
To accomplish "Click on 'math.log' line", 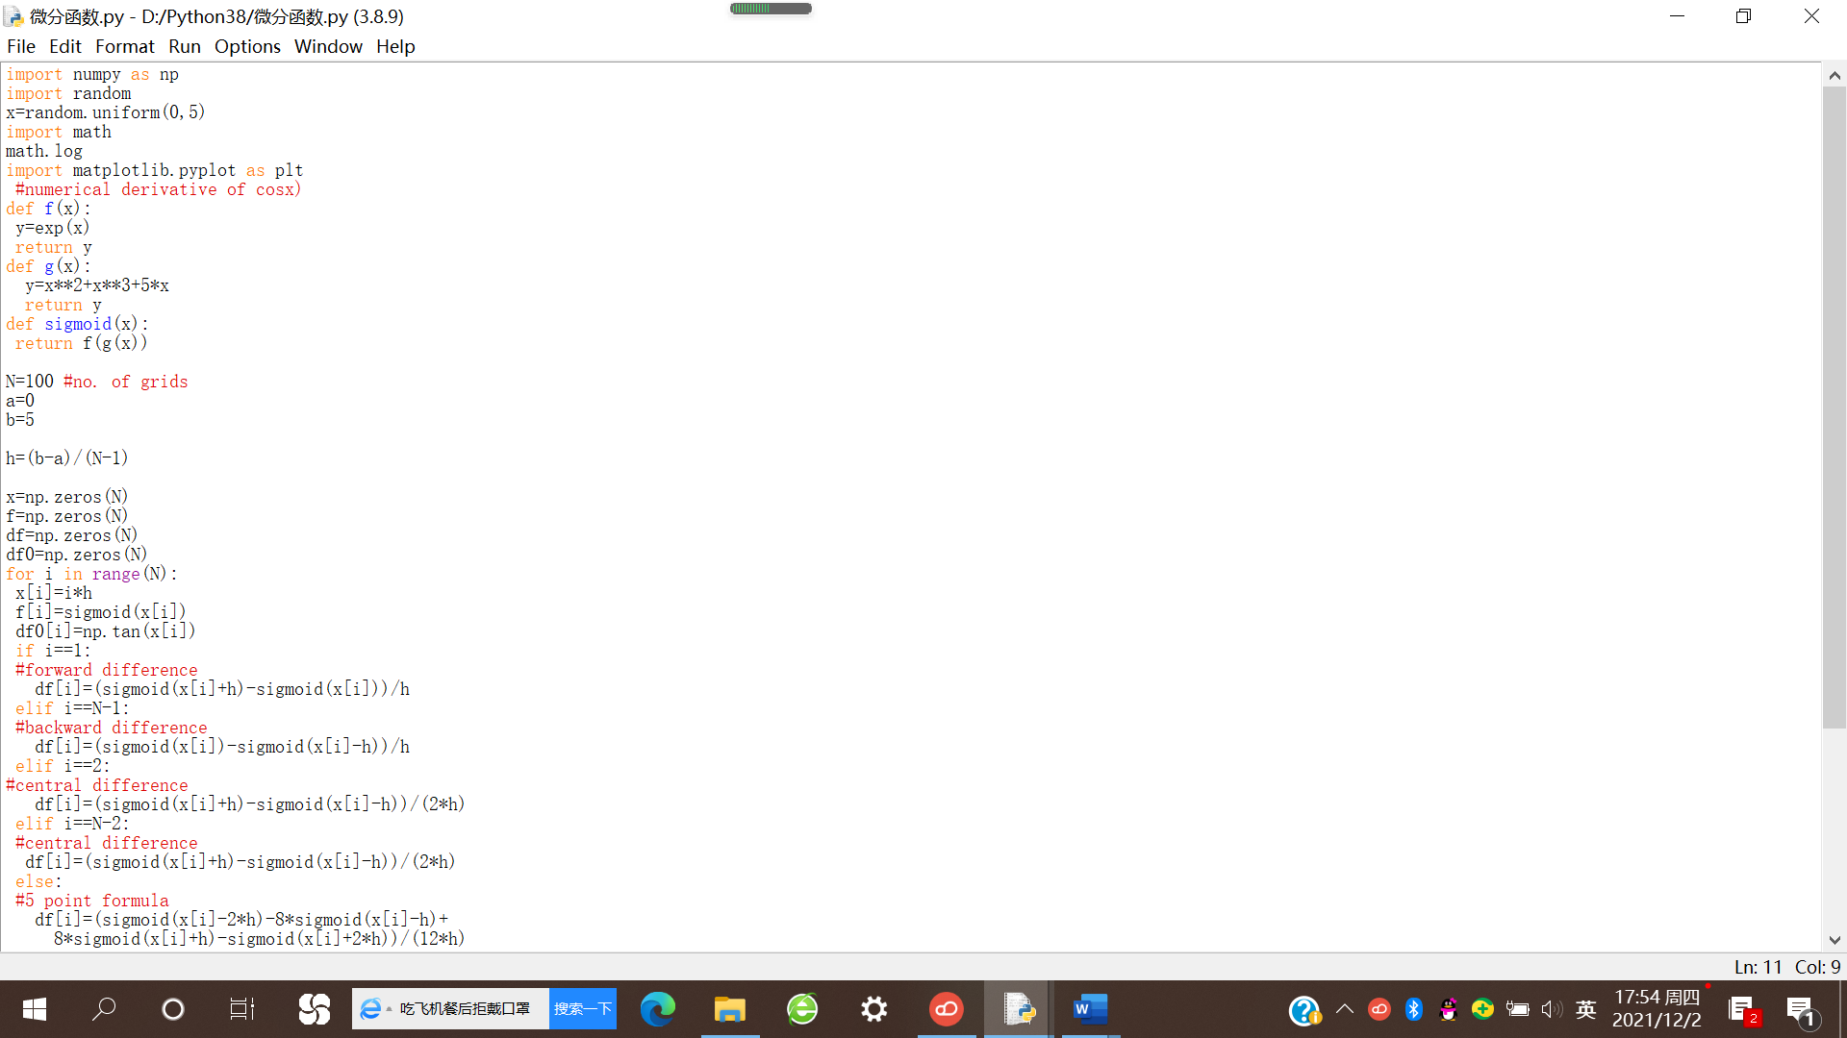I will [44, 151].
